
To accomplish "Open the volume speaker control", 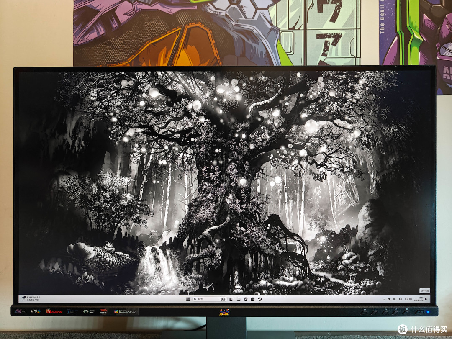I will [x=411, y=299].
